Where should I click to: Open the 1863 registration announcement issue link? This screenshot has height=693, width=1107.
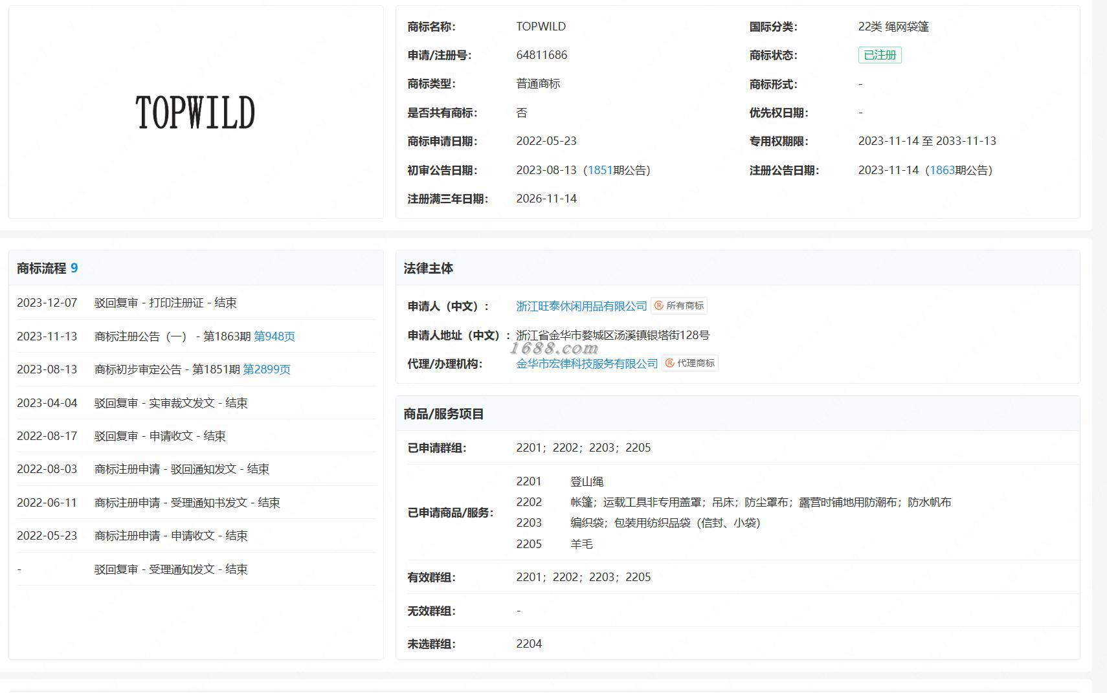[942, 170]
